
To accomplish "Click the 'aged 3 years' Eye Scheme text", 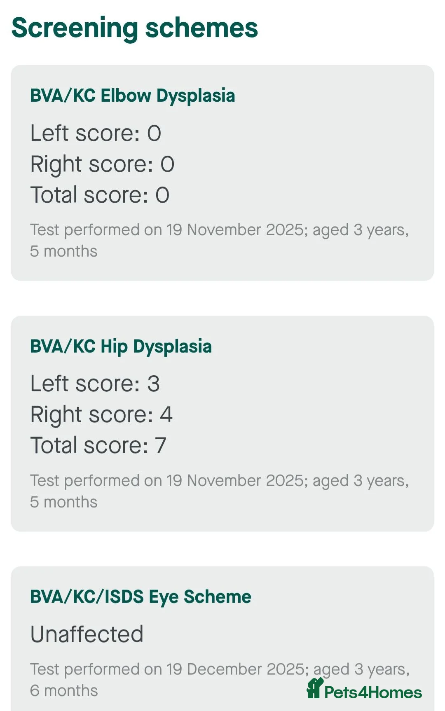I will (x=361, y=670).
